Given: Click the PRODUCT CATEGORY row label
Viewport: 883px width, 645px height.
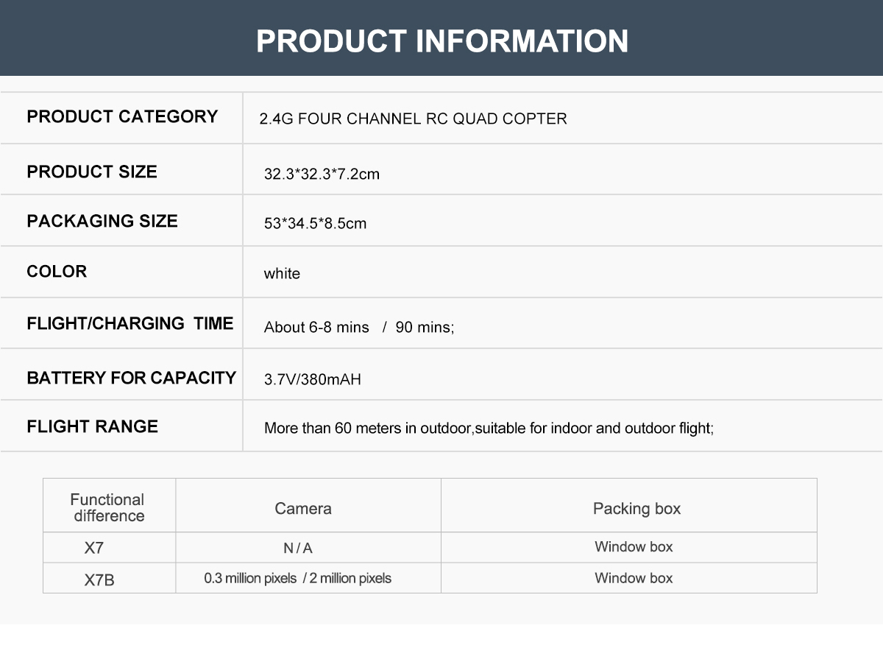Looking at the screenshot, I should [x=122, y=117].
